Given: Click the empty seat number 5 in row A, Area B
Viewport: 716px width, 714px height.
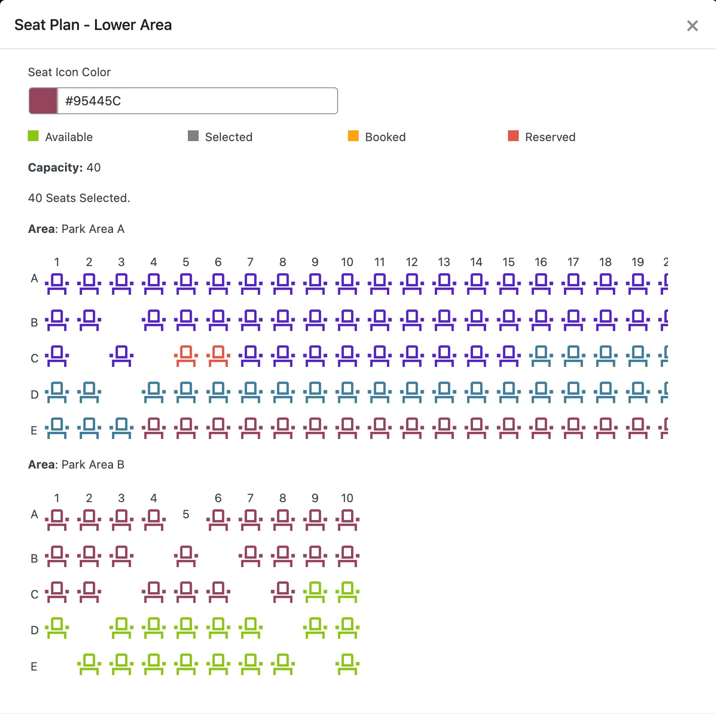Looking at the screenshot, I should (x=186, y=514).
